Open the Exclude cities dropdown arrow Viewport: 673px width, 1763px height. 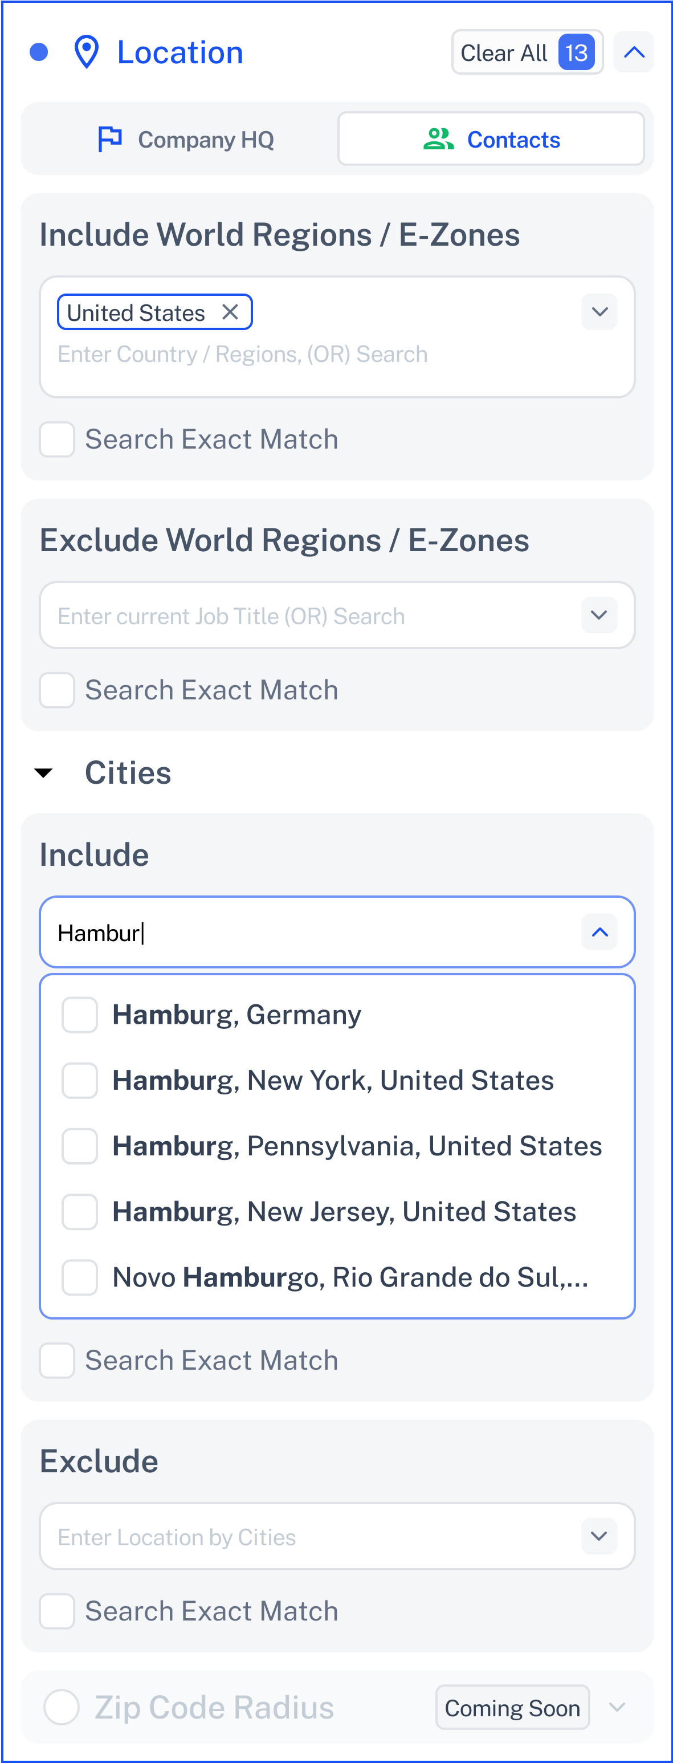599,1536
